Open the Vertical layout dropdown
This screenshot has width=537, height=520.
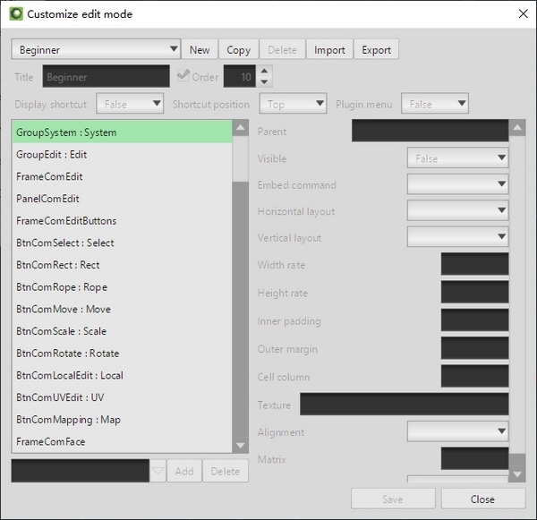(458, 236)
